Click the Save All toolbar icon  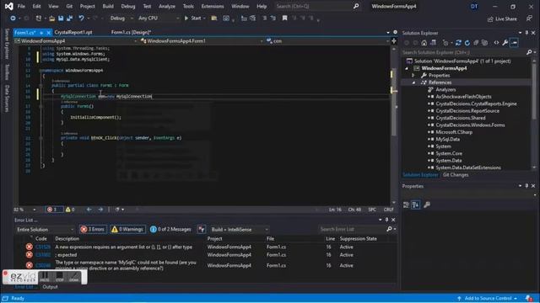point(70,19)
